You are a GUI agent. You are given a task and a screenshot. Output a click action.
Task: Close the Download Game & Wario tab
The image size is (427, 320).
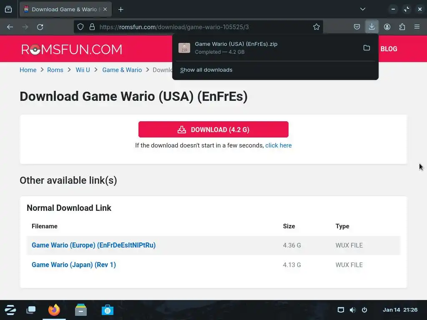pyautogui.click(x=105, y=9)
